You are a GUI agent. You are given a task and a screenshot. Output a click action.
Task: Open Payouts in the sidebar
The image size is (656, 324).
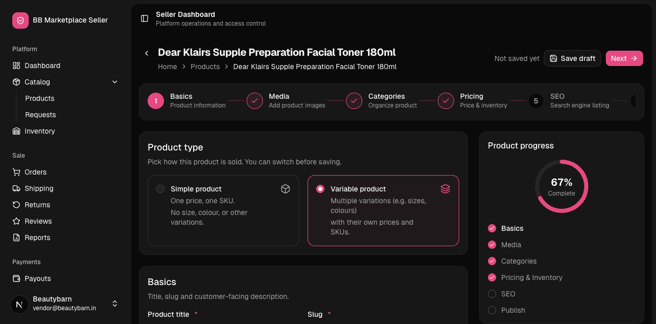point(66,278)
